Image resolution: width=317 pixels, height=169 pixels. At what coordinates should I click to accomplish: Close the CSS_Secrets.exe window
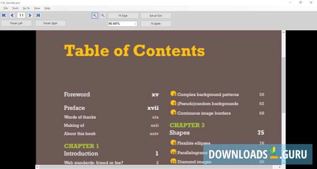[x=311, y=2]
